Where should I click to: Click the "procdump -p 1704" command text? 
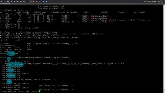[x=30, y=28]
